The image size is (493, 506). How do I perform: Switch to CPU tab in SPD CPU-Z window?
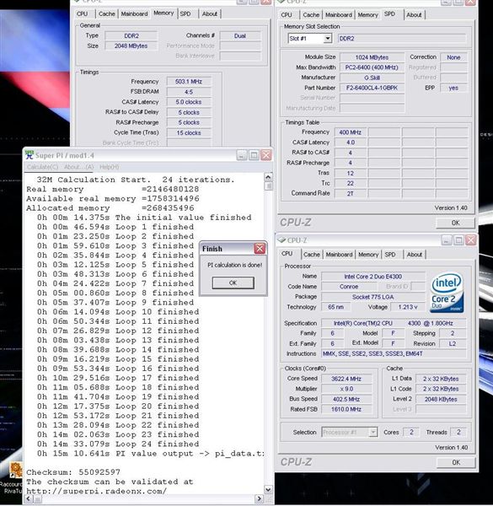click(287, 15)
